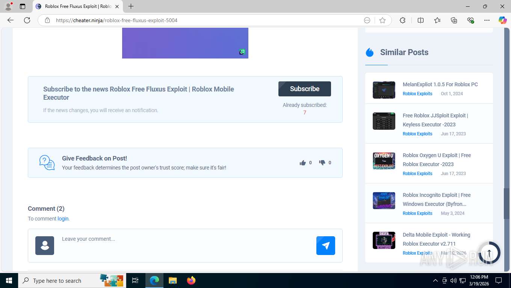
Task: Open the Windows Start menu
Action: point(9,280)
